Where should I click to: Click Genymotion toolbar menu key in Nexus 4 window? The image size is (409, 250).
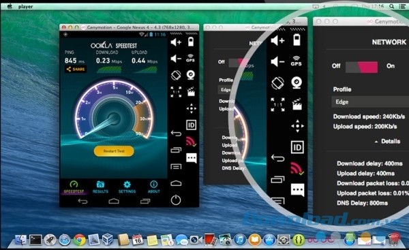176,167
